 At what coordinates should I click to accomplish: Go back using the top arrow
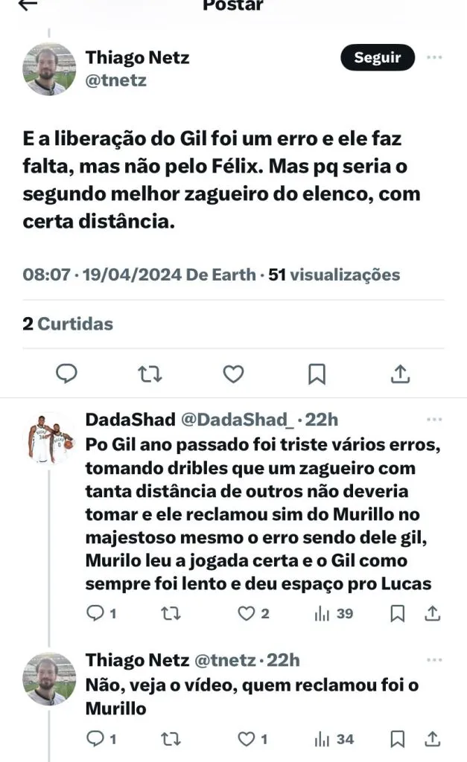click(x=28, y=4)
